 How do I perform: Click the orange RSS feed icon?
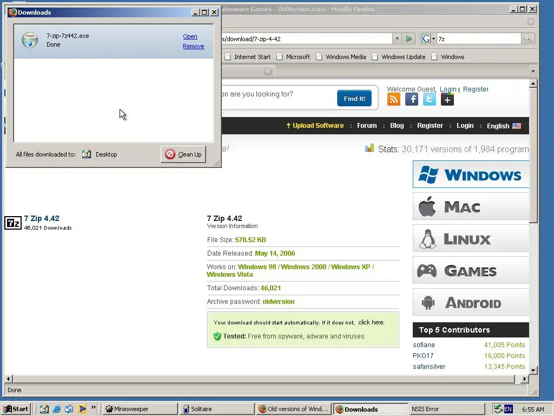click(x=394, y=100)
